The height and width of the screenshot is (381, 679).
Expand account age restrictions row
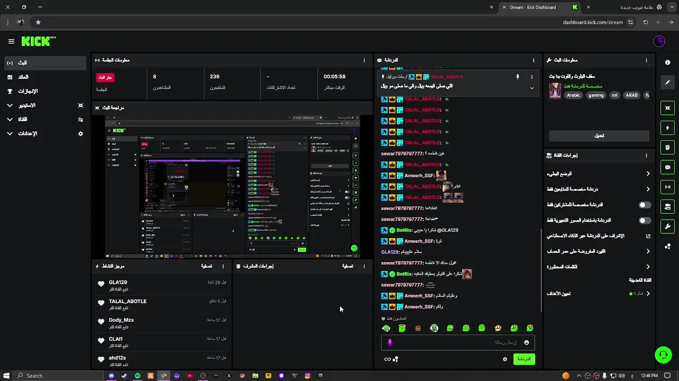coord(599,251)
